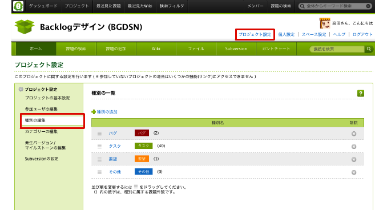Switch to the ファイル tab
This screenshot has height=210, width=375.
point(196,49)
